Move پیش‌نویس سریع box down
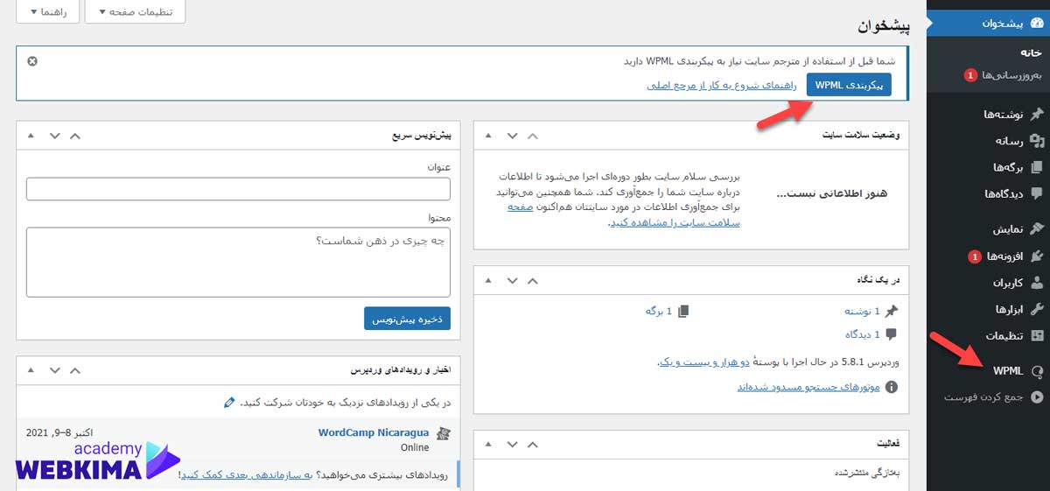 point(55,136)
